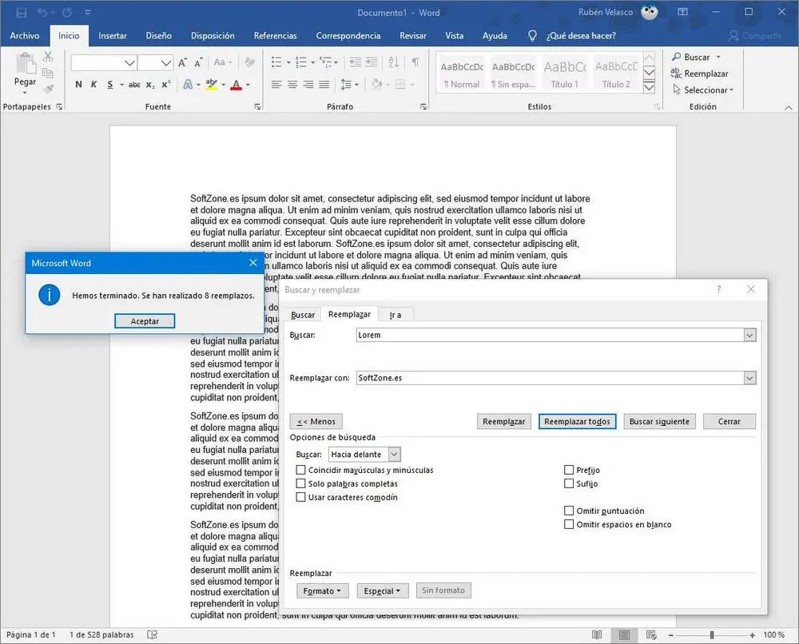Click the superscript x² icon

coord(165,85)
